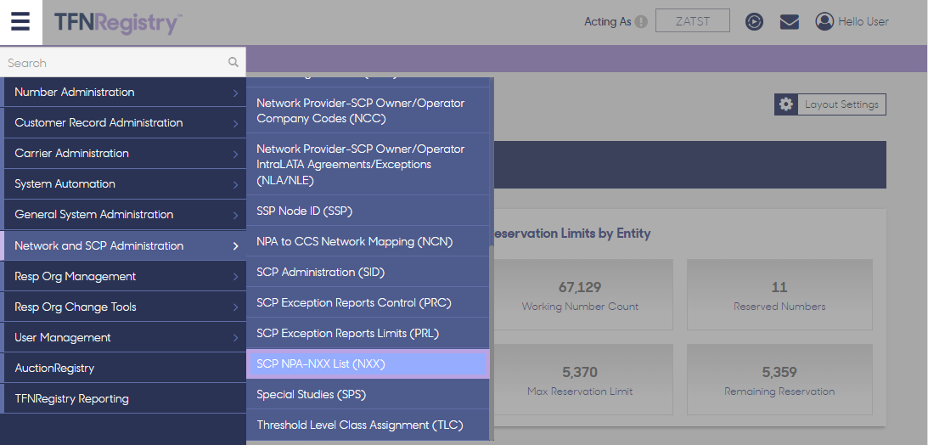Expand Resp Org Management chevron

[x=235, y=277]
